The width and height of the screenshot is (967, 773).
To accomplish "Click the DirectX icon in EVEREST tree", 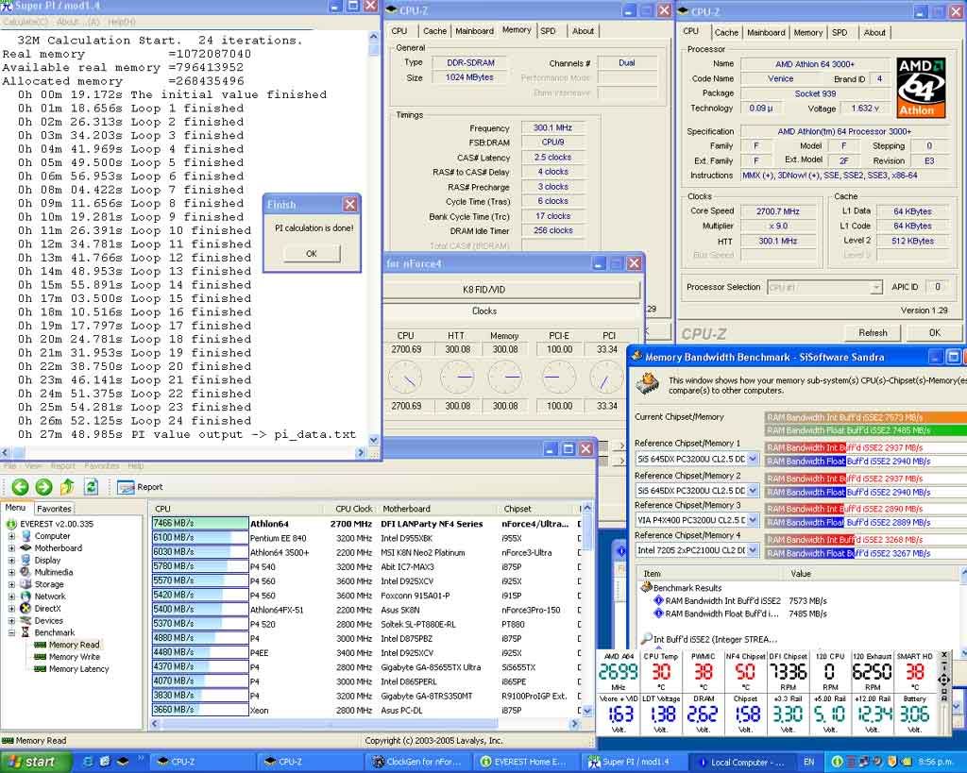I will 24,609.
